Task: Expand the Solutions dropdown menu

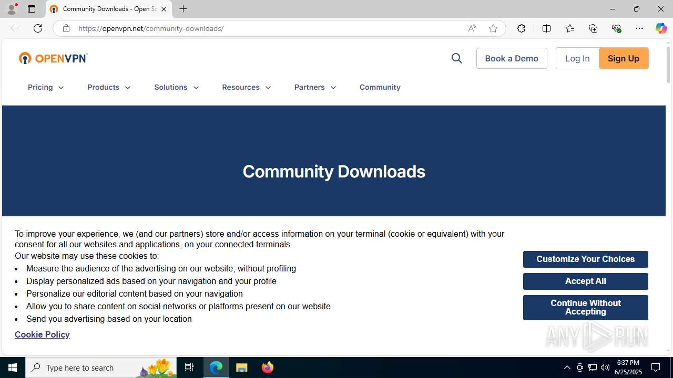Action: click(177, 87)
